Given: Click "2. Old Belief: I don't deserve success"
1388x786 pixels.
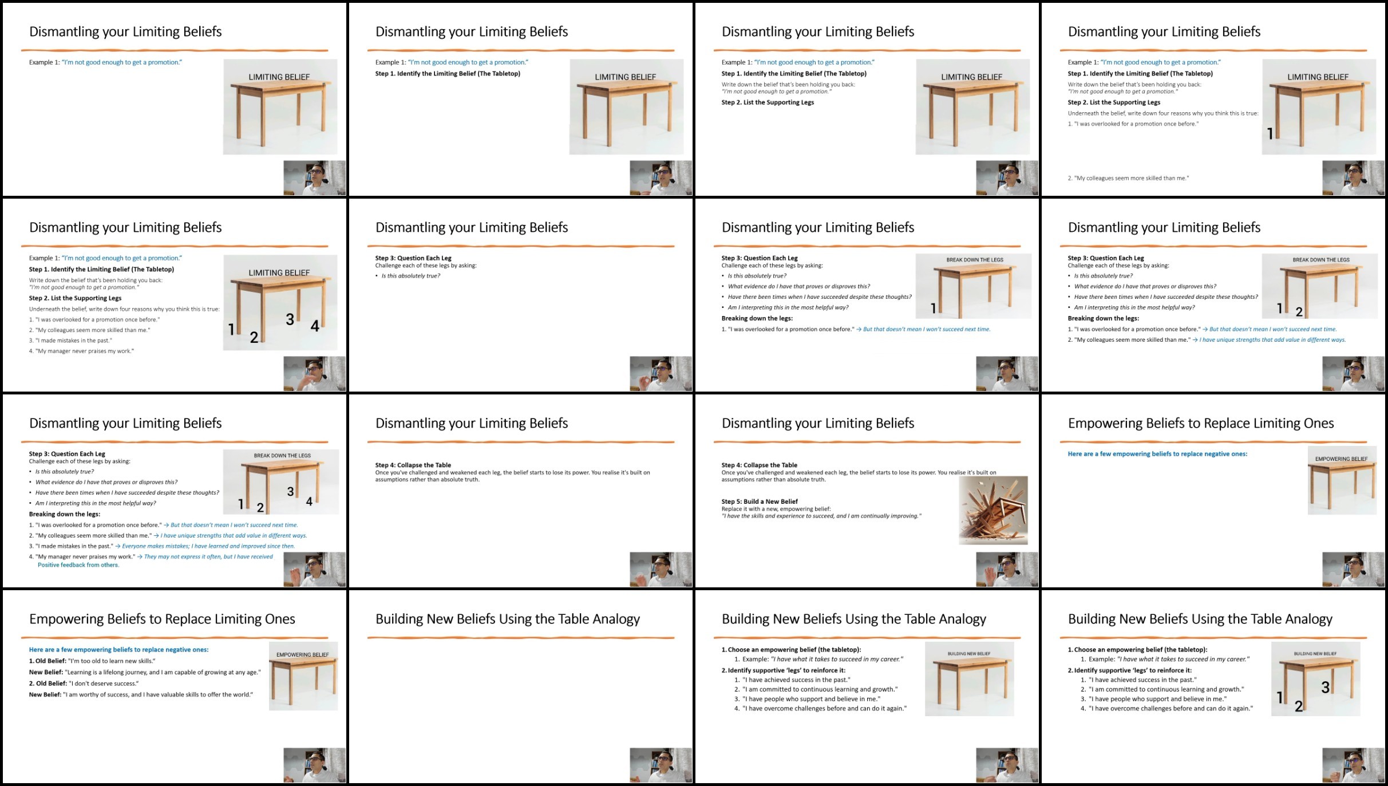Looking at the screenshot, I should 84,684.
